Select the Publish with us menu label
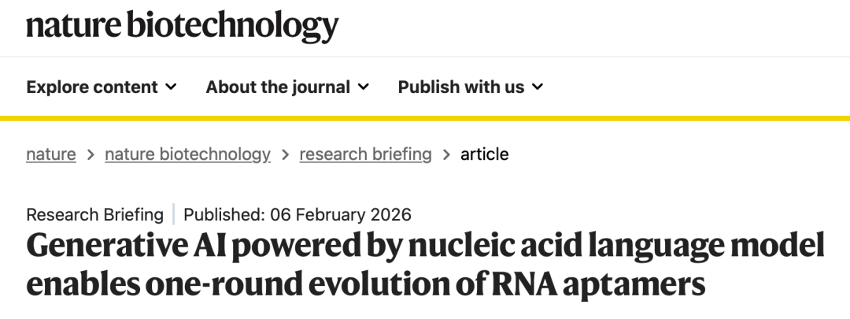Viewport: 850px width, 319px height. click(x=461, y=87)
